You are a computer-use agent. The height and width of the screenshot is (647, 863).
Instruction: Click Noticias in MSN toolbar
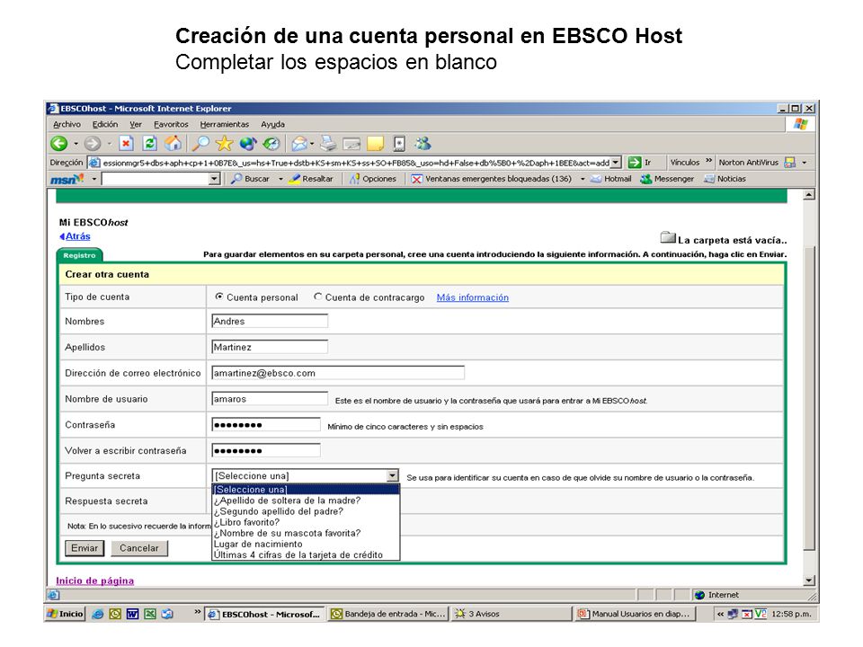coord(725,179)
